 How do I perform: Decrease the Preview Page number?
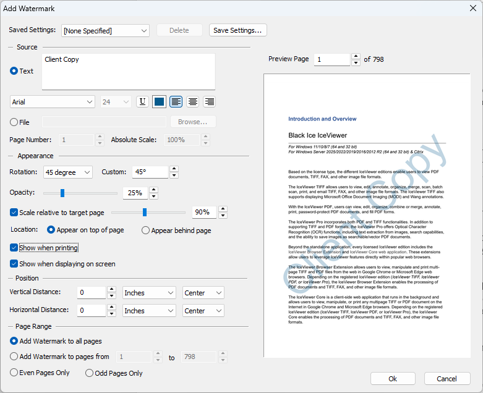coord(356,63)
